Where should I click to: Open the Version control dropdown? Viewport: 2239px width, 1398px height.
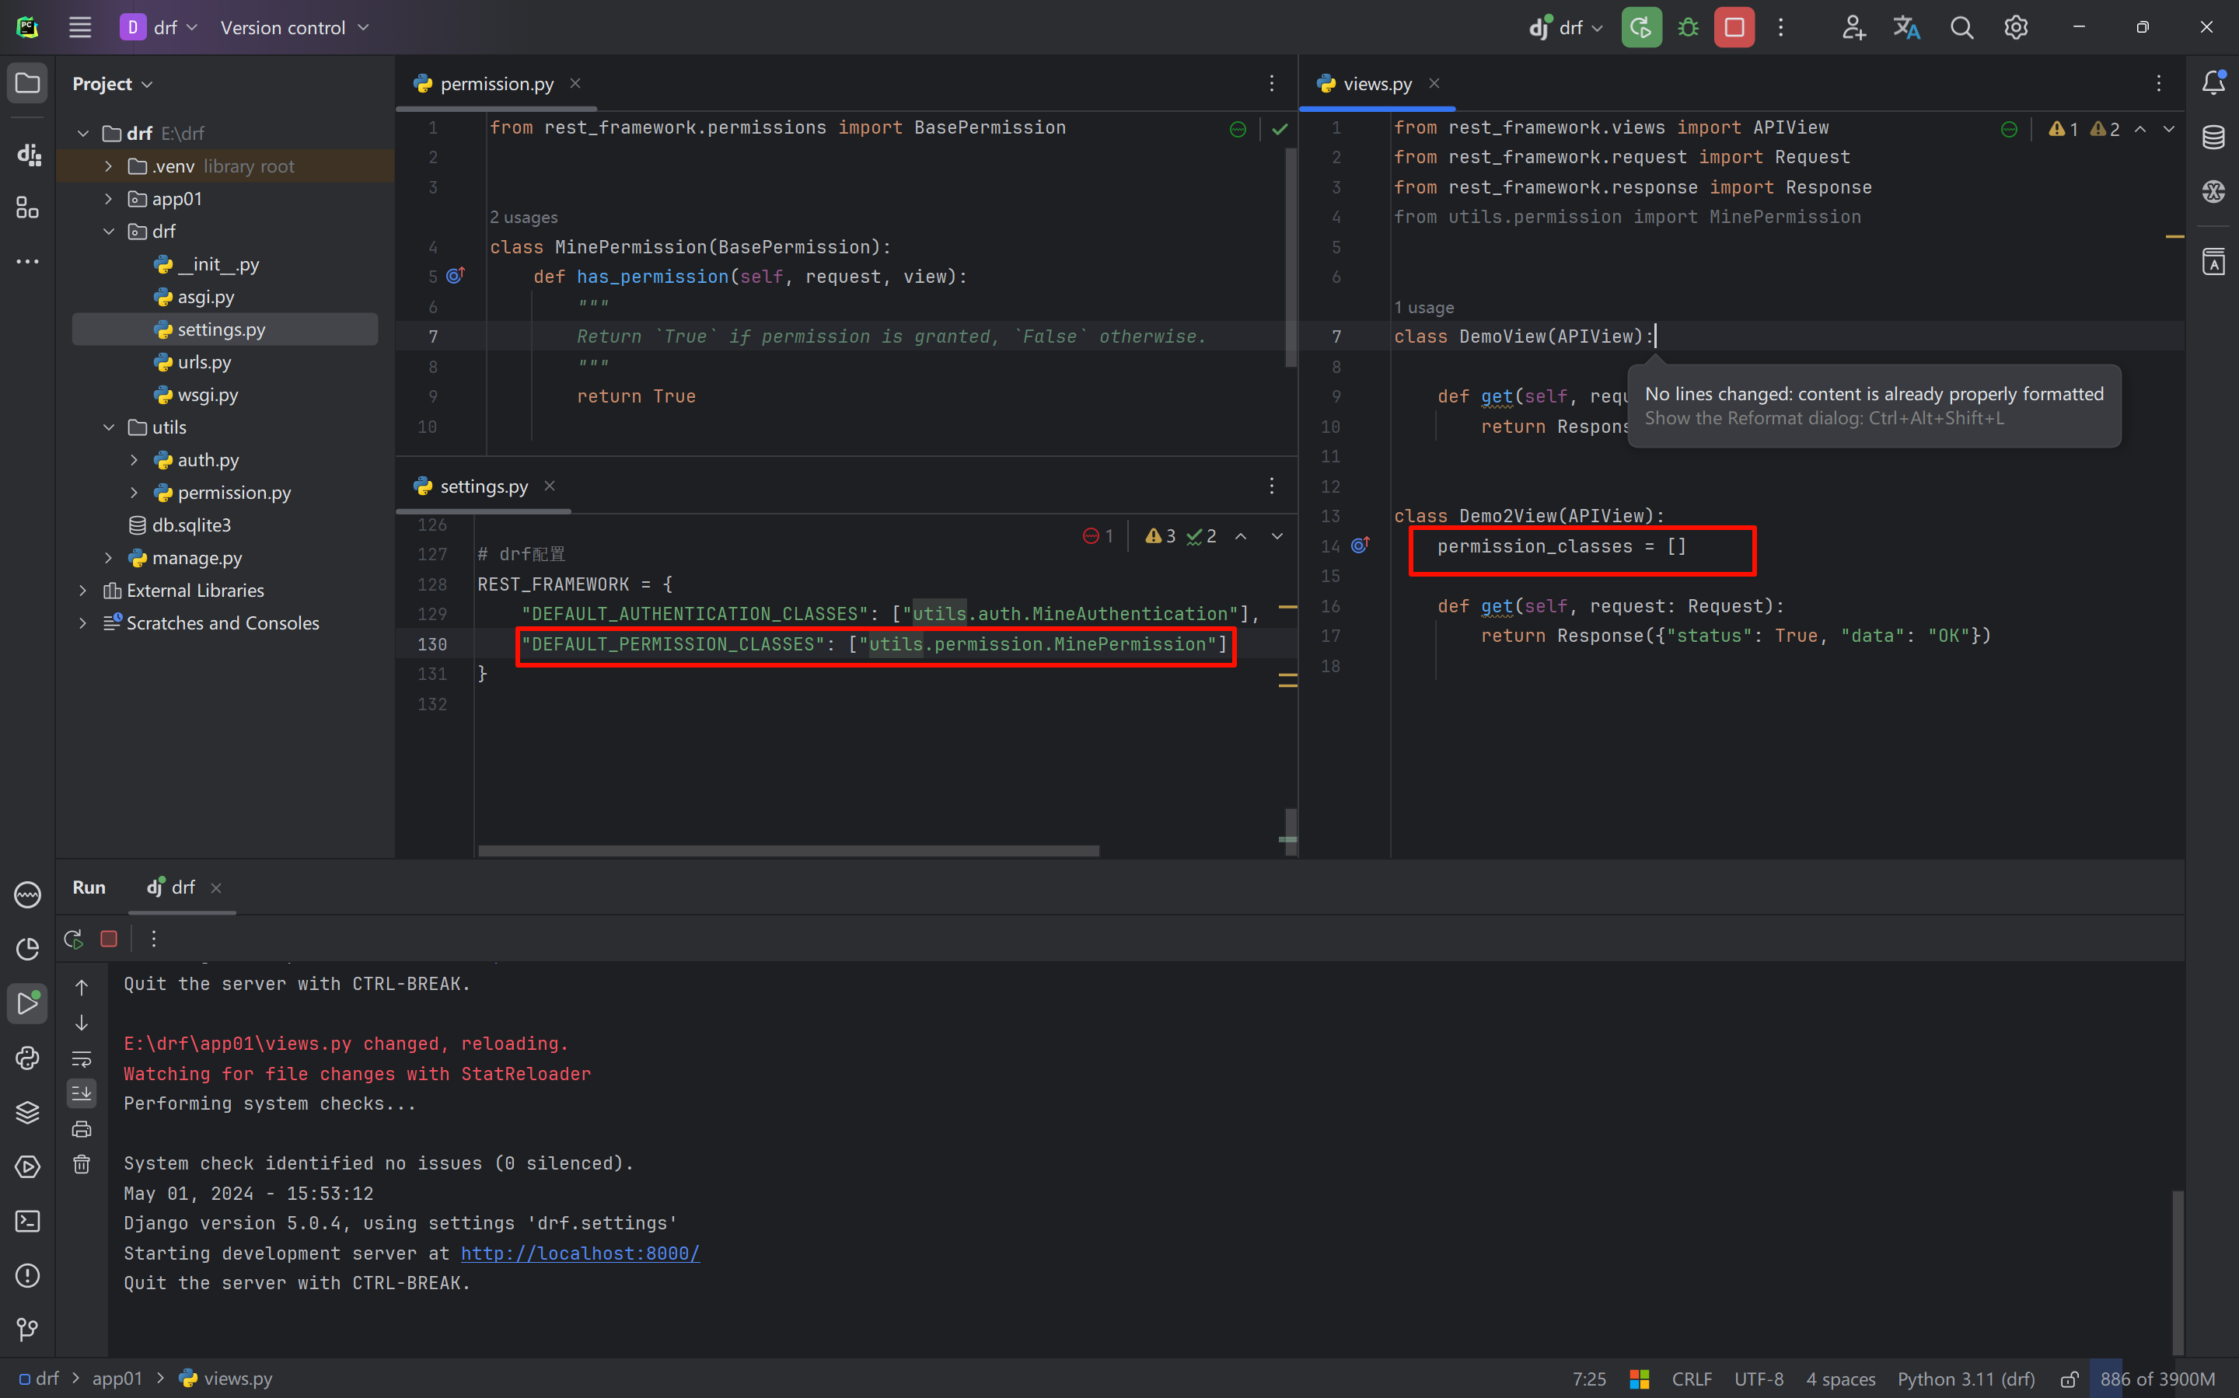pos(294,28)
